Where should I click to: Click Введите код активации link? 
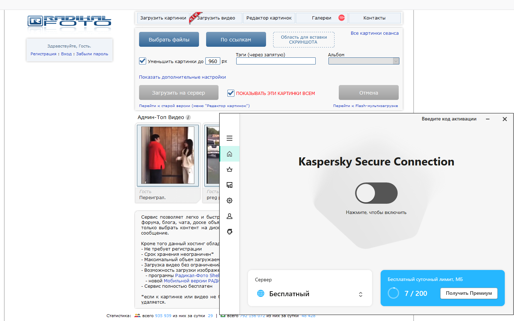pyautogui.click(x=449, y=119)
